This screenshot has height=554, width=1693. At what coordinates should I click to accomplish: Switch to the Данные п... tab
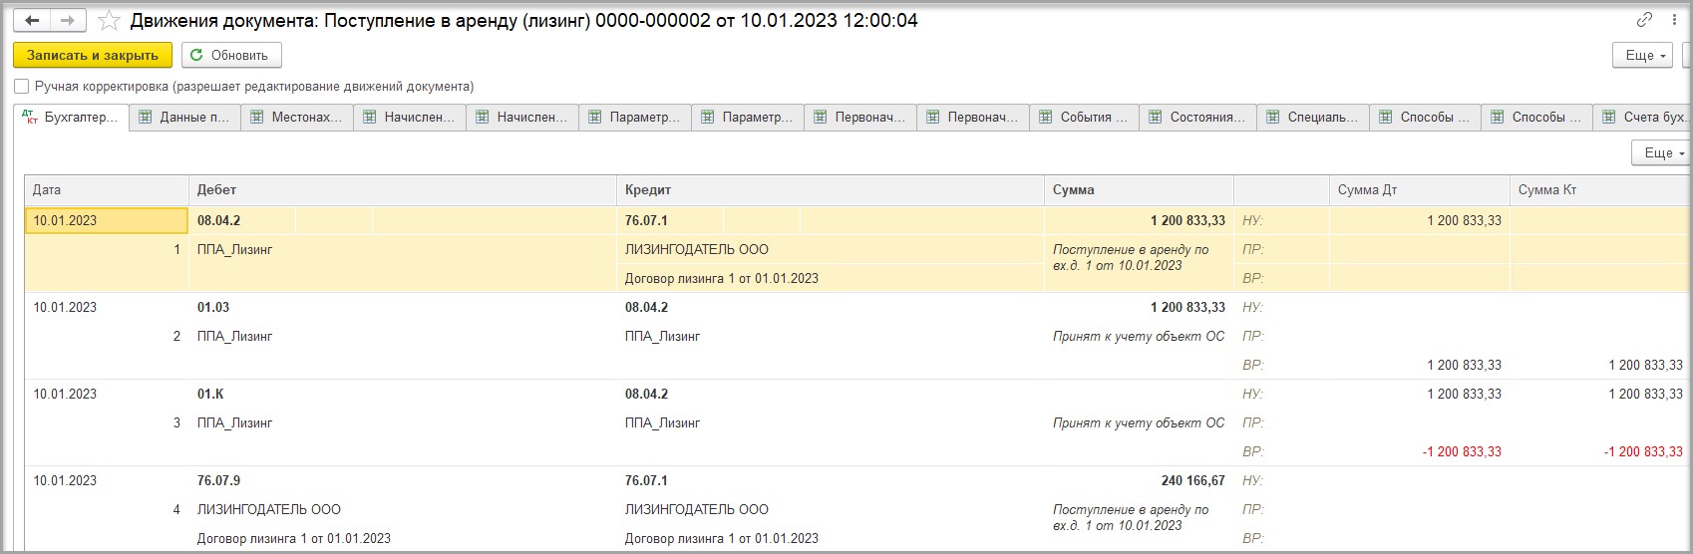[184, 118]
